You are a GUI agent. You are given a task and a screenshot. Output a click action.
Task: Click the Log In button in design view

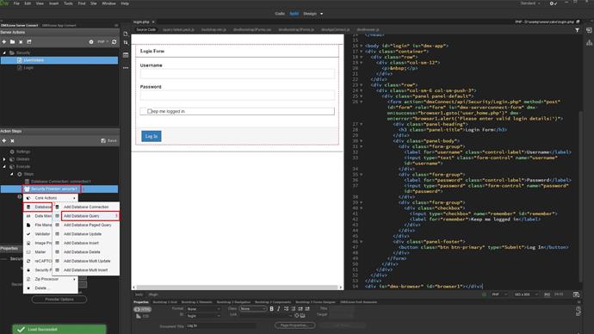152,136
